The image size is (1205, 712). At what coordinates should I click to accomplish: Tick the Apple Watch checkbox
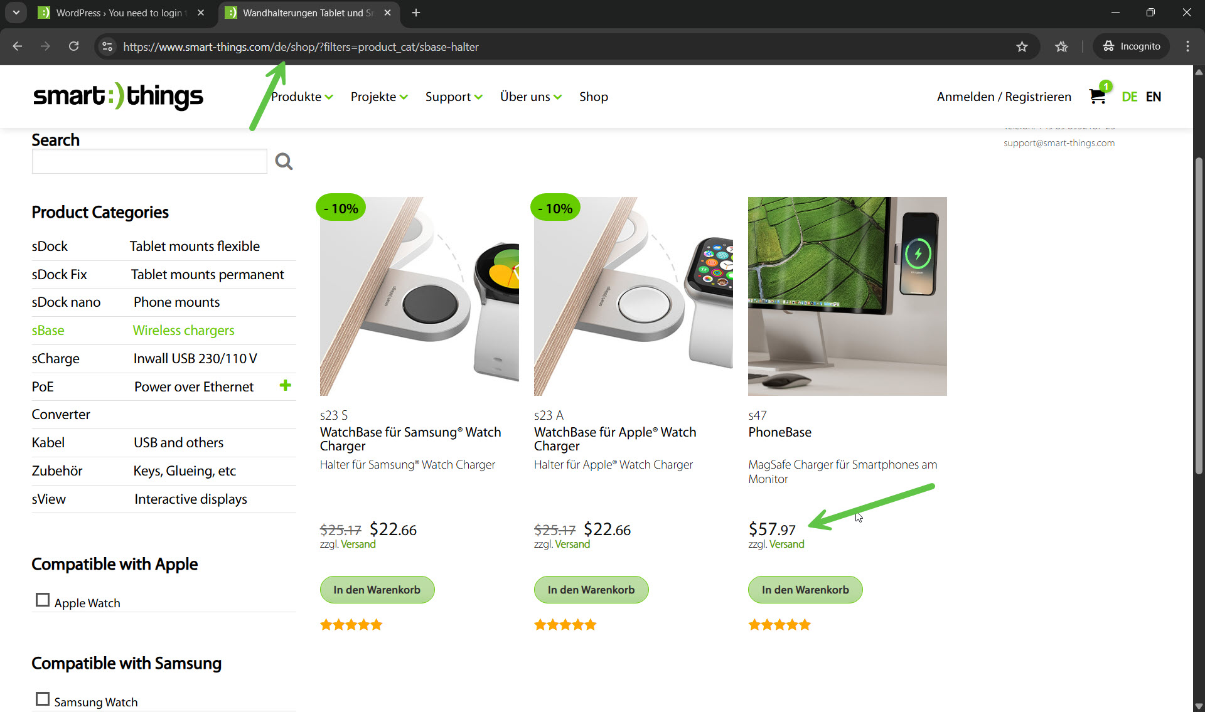[x=43, y=600]
